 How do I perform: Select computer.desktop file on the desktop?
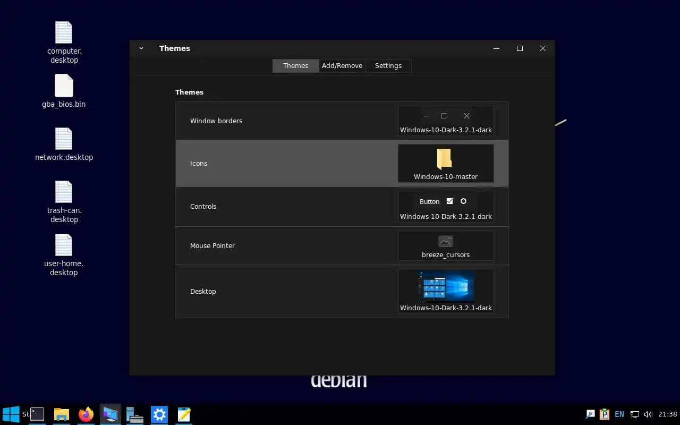pyautogui.click(x=64, y=42)
